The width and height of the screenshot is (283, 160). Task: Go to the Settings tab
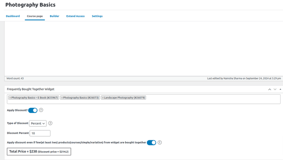click(x=97, y=16)
